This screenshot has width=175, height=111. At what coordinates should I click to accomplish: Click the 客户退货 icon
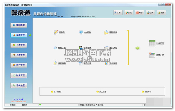point(106,48)
